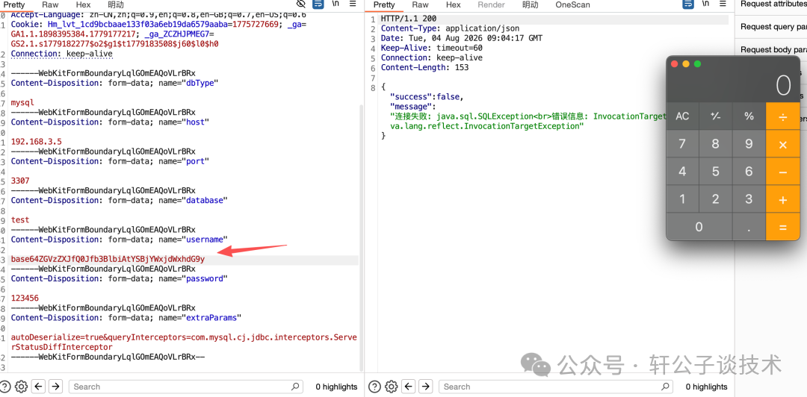The image size is (807, 397).
Task: Click number 9 in Calculator
Action: point(749,144)
